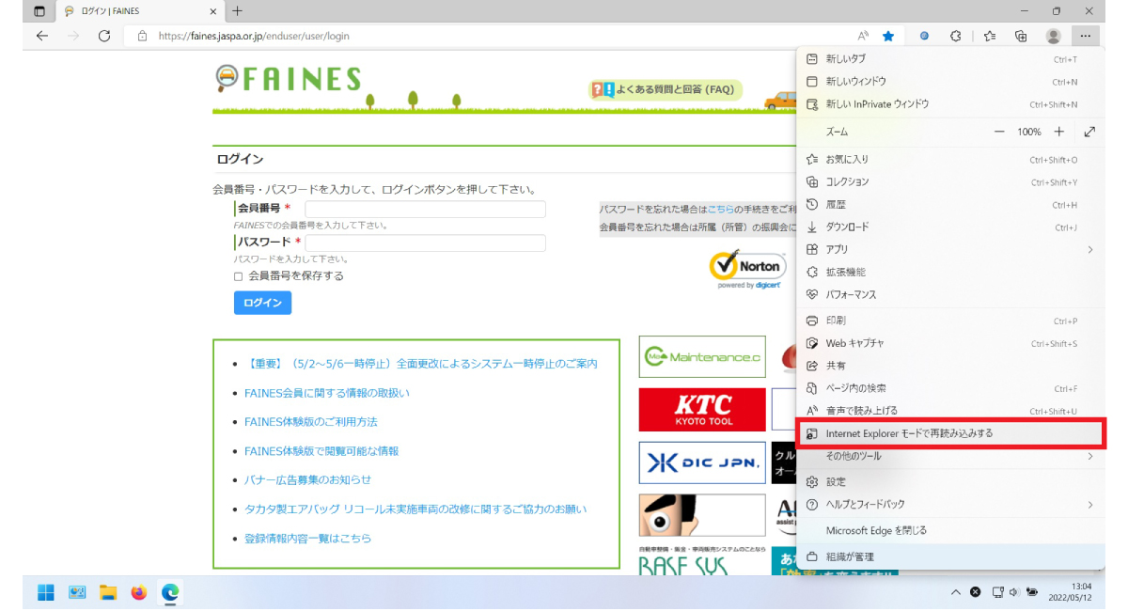Click the browser back arrow
This screenshot has height=611, width=1128.
coord(41,36)
